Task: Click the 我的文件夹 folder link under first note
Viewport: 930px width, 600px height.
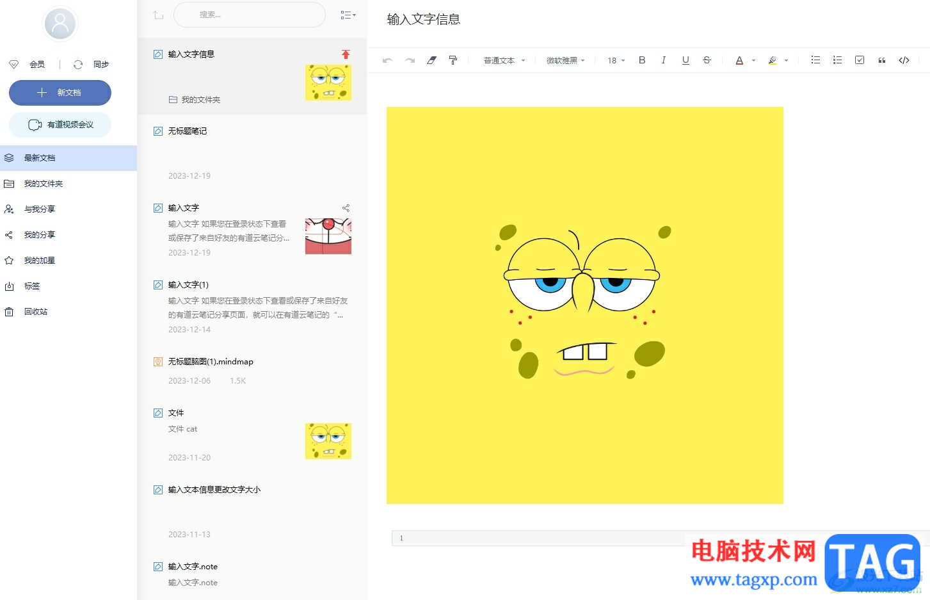Action: tap(195, 100)
